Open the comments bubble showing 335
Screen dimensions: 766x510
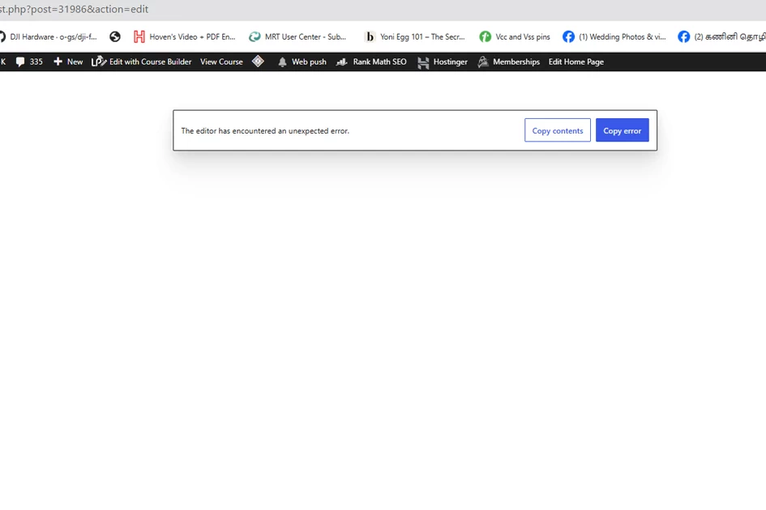coord(29,62)
